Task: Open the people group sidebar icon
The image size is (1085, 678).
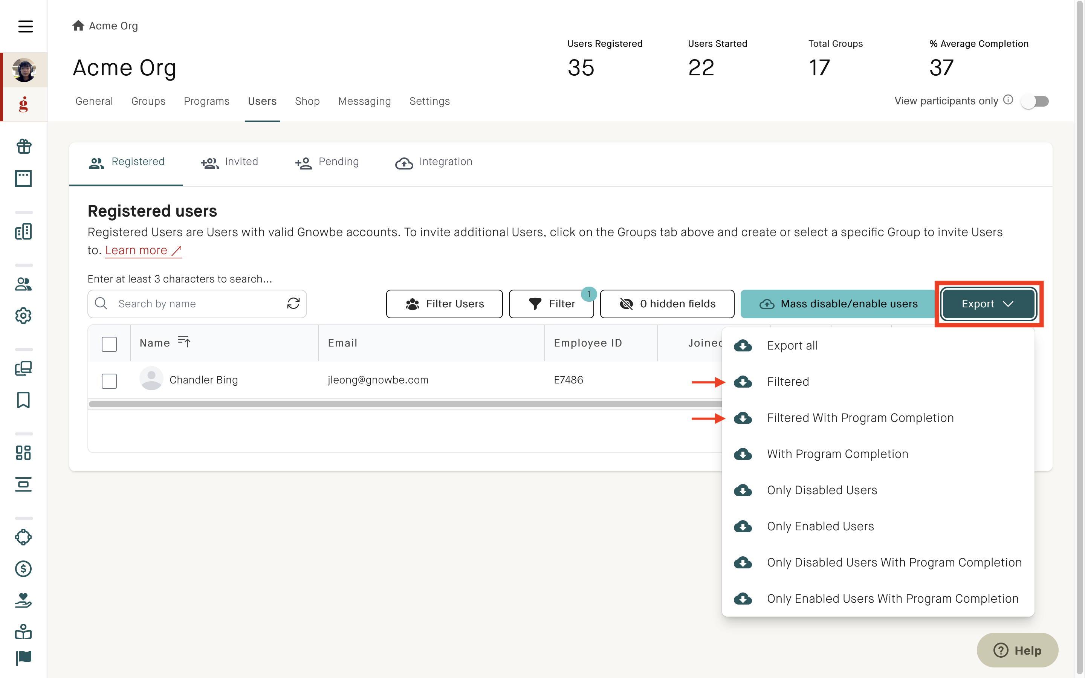Action: 24,284
